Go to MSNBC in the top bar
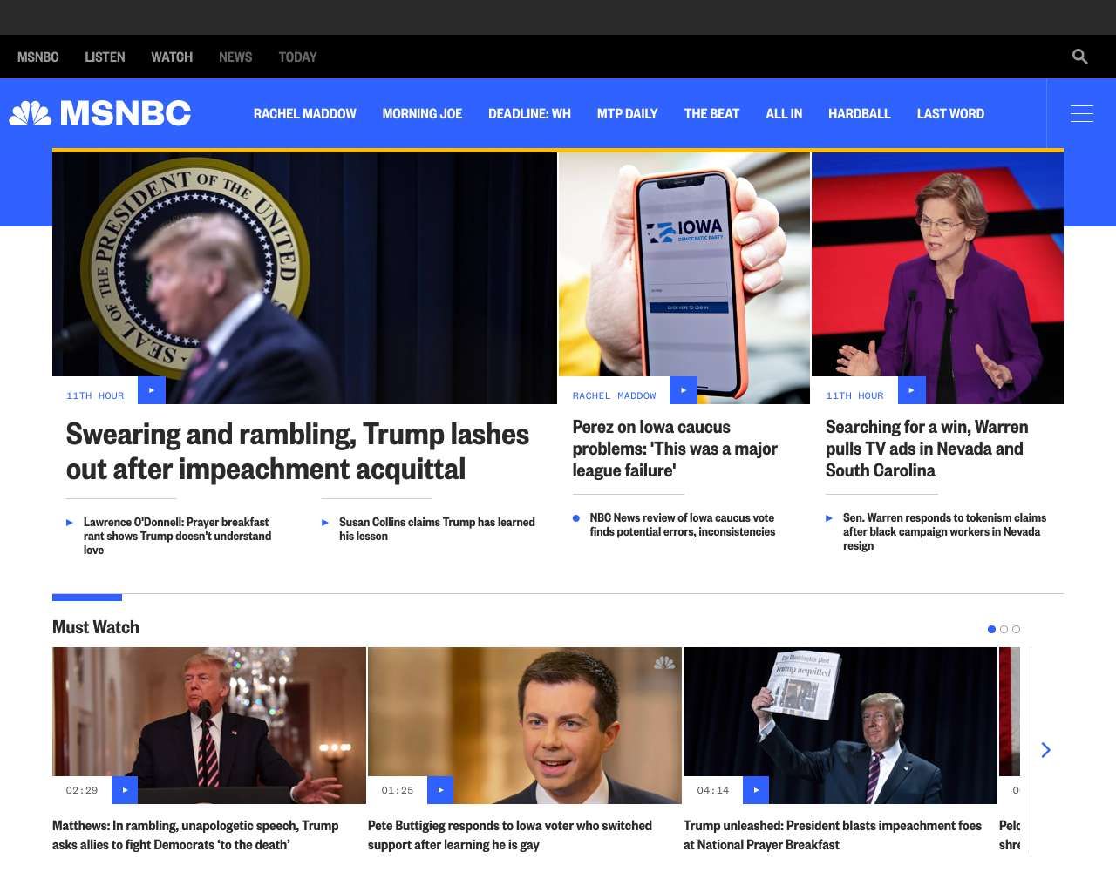Viewport: 1116px width, 892px height. 38,57
